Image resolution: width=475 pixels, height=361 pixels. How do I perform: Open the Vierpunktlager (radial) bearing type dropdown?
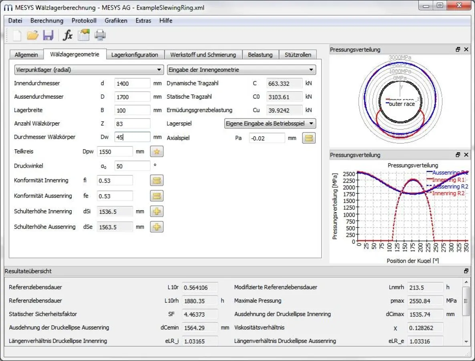(x=89, y=70)
